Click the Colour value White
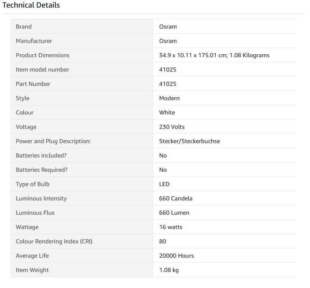Screen dimensions: 310x288 pyautogui.click(x=167, y=112)
